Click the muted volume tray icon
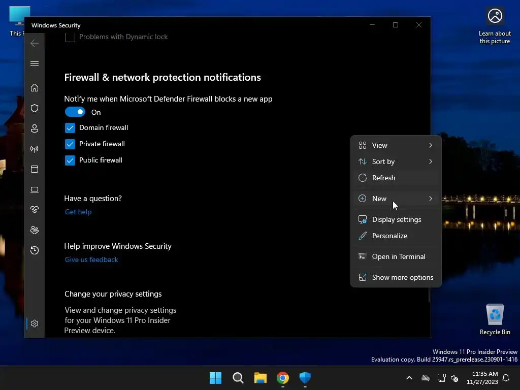Screen dimensions: 520x390 (x=454, y=378)
